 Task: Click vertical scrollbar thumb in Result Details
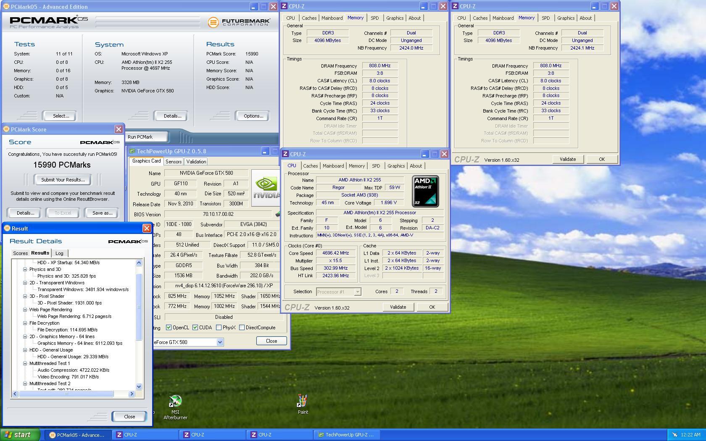[x=139, y=307]
